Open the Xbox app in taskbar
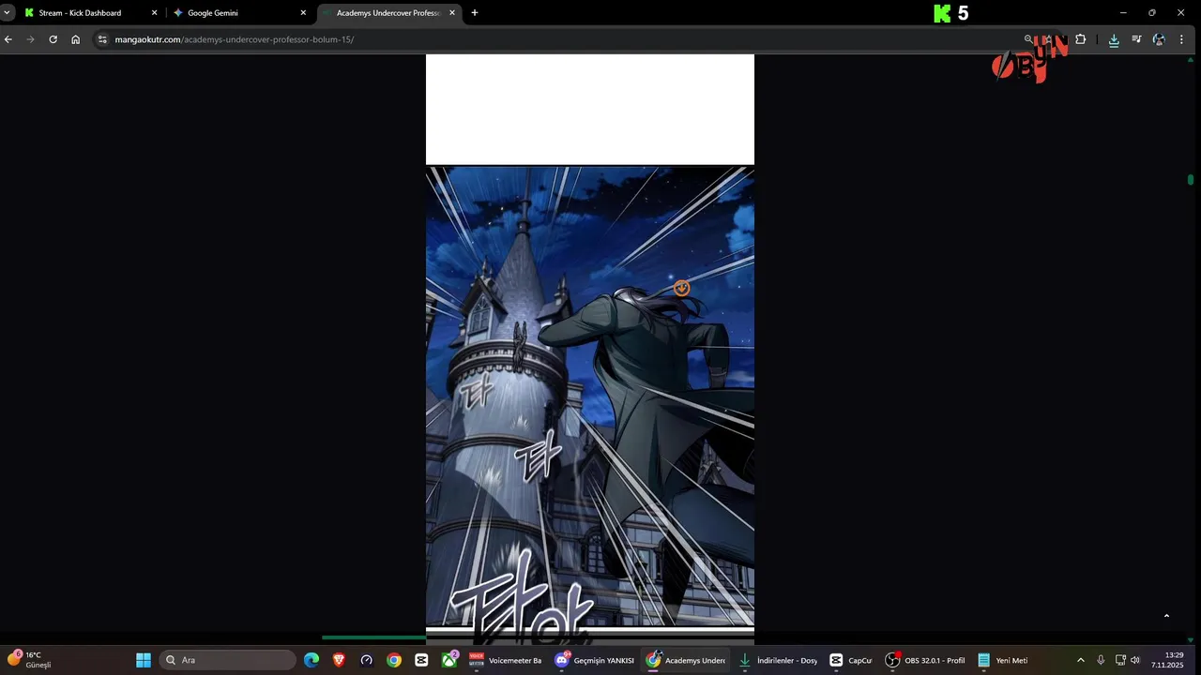 [449, 660]
